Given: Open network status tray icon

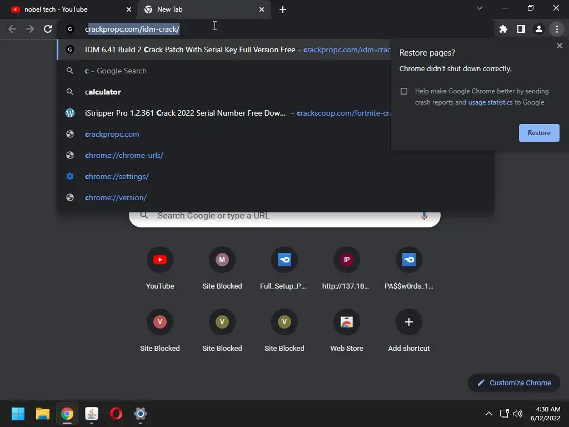Looking at the screenshot, I should point(504,414).
